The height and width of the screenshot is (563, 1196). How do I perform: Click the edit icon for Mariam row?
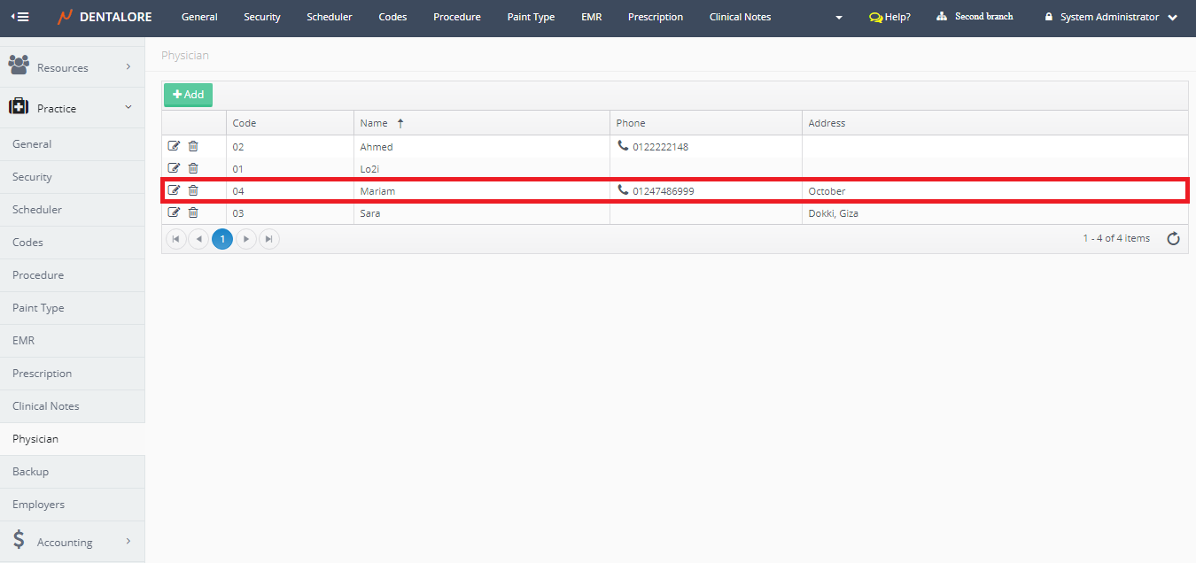click(174, 190)
